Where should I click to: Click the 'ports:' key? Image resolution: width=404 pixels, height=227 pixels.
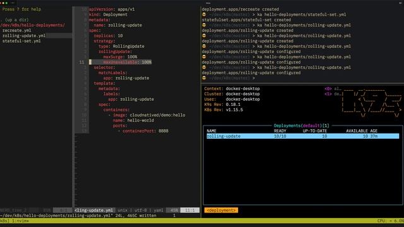pos(120,126)
